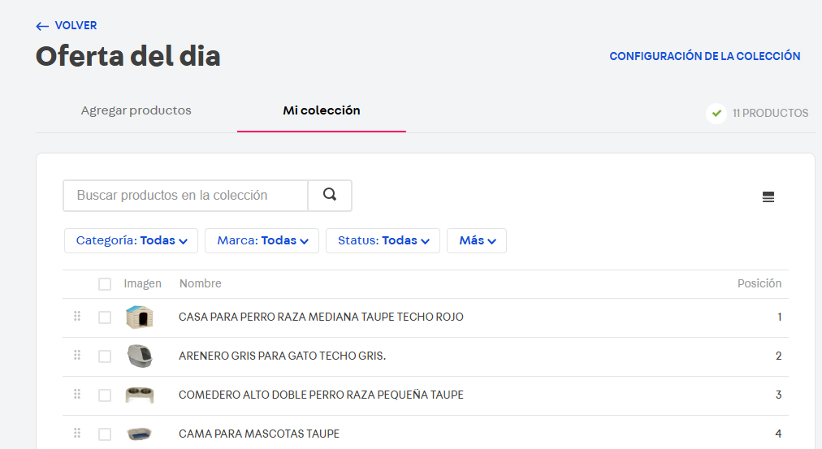822x449 pixels.
Task: Check the Casa para perro product checkbox
Action: (x=105, y=317)
